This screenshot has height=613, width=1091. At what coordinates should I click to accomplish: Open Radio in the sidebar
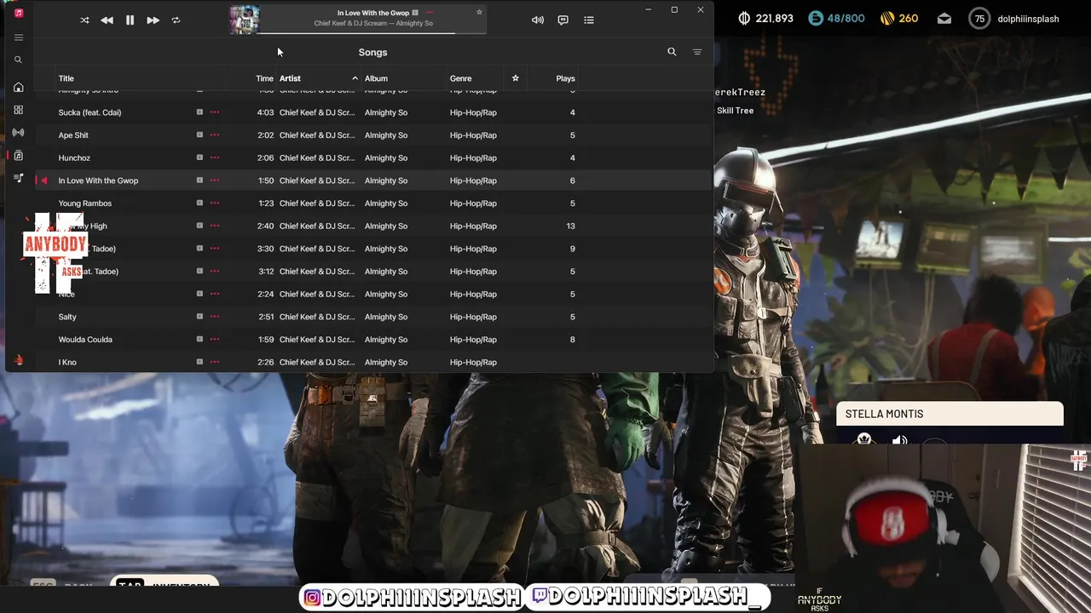[x=18, y=133]
